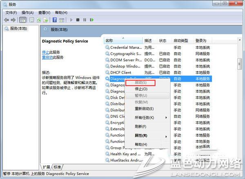
Task: Click the 停止 this service link
Action: pos(45,52)
